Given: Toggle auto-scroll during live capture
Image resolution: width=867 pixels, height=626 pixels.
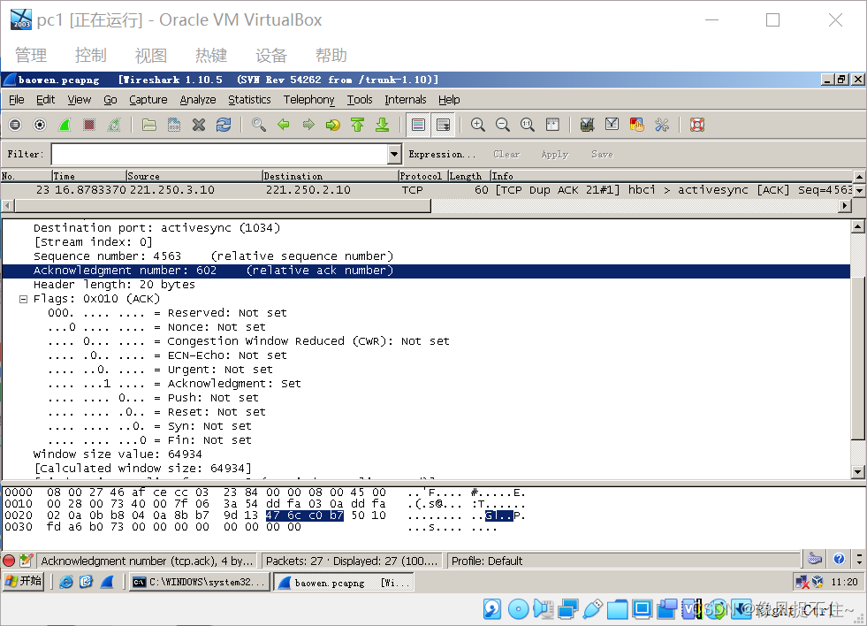Looking at the screenshot, I should tap(443, 125).
